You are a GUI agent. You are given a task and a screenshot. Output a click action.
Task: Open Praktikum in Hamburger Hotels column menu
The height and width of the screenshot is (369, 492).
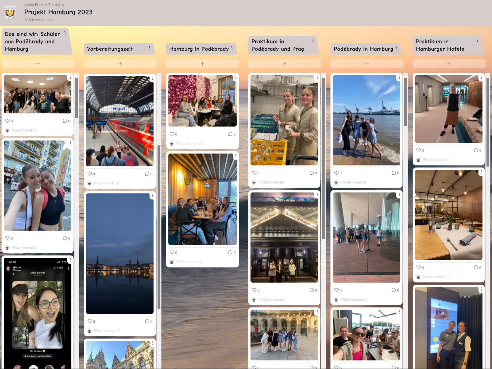coord(477,41)
